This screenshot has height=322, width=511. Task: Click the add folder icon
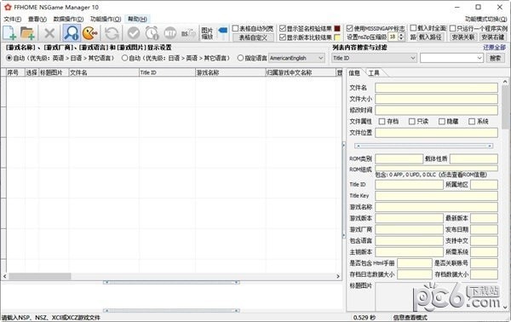tap(27, 33)
